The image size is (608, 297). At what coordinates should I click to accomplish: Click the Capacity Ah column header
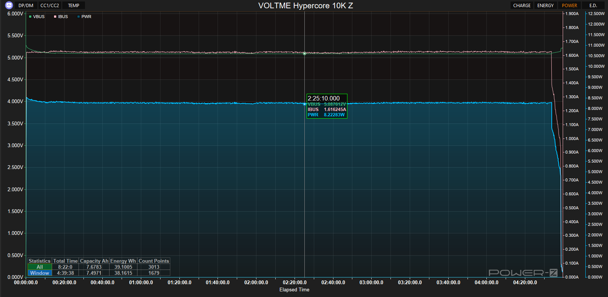click(x=94, y=261)
